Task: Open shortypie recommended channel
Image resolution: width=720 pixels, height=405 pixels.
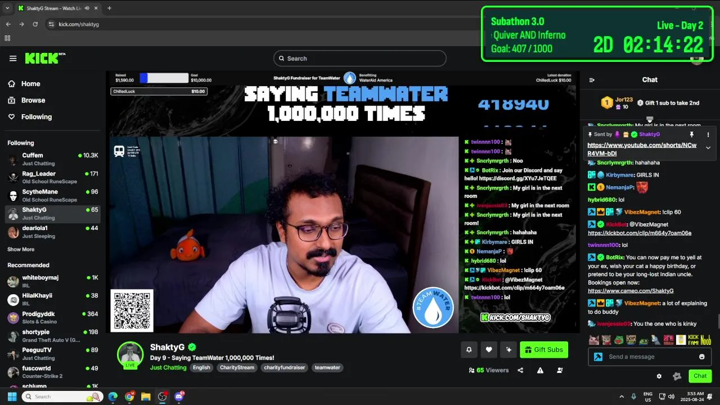Action: pos(53,336)
